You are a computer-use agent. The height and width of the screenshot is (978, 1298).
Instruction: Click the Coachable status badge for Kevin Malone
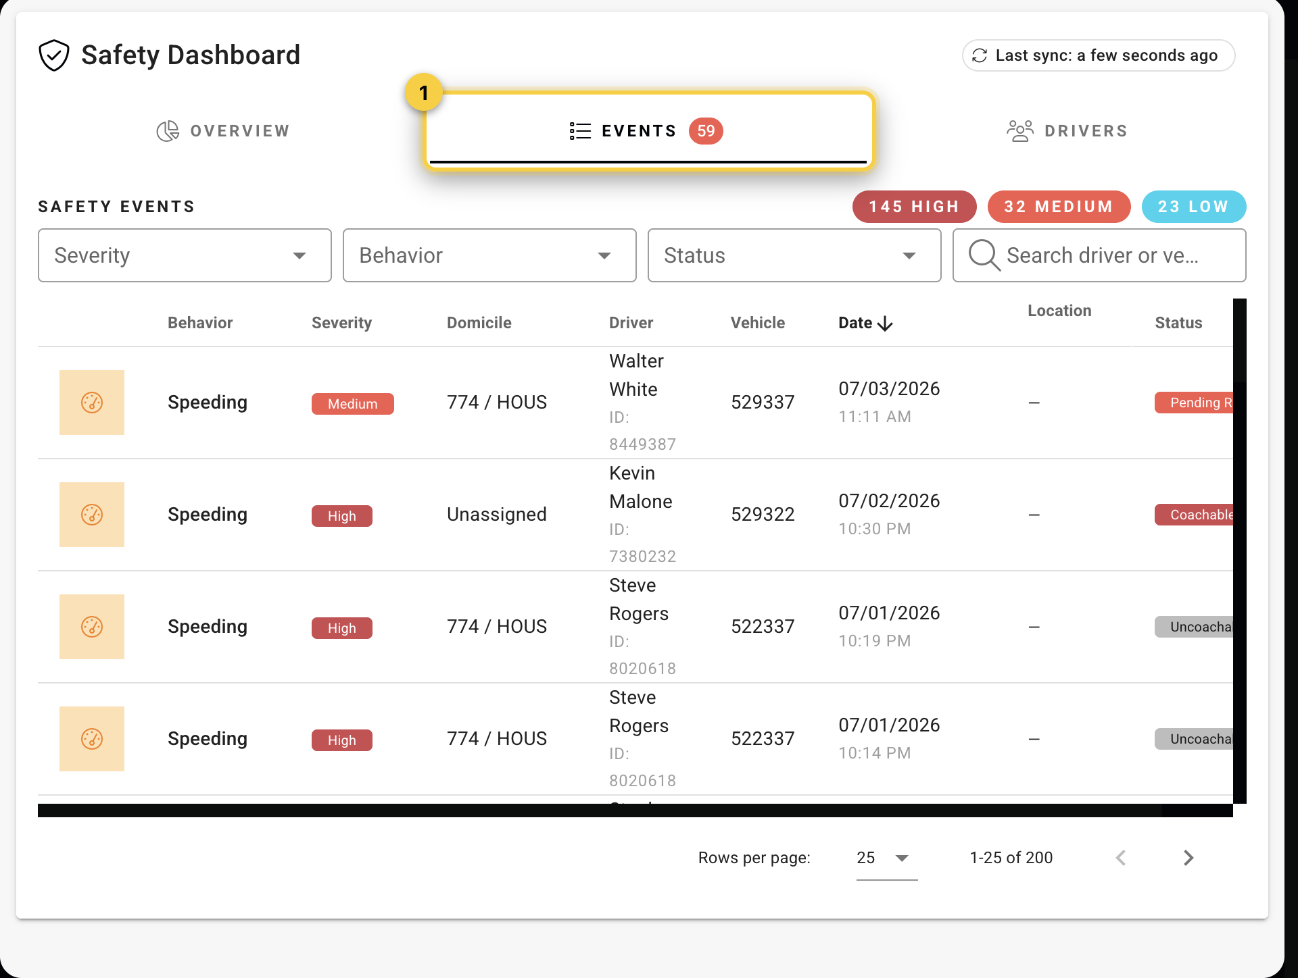[x=1194, y=515]
